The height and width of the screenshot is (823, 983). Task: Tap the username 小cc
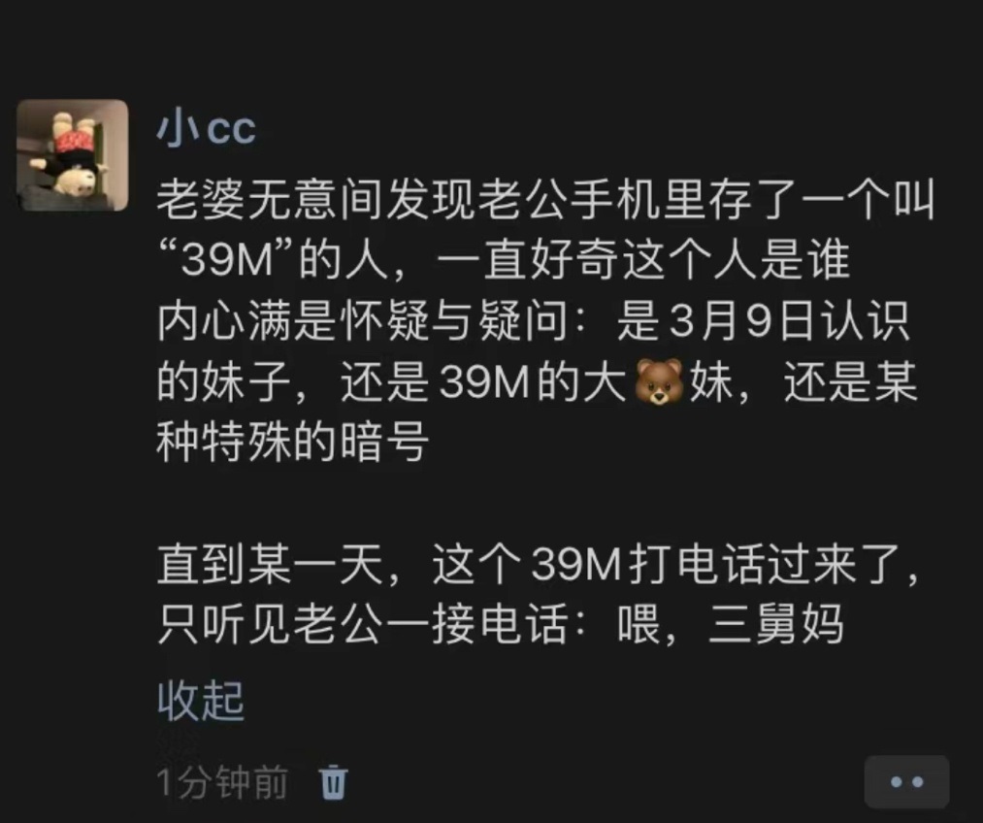207,128
